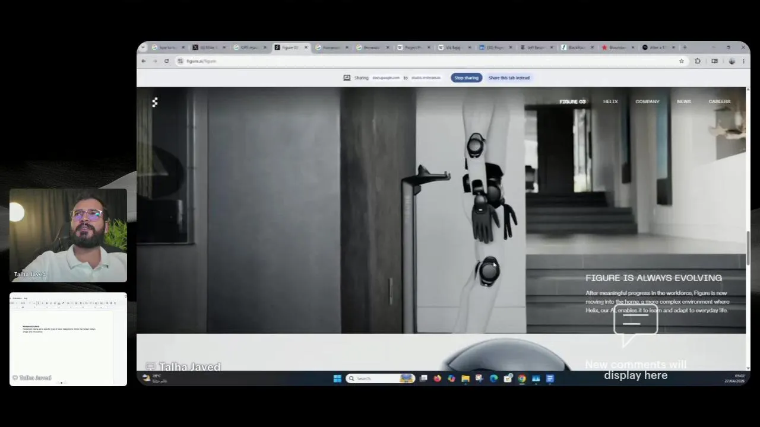Image resolution: width=760 pixels, height=427 pixels.
Task: Open the Windows Start menu
Action: pyautogui.click(x=337, y=378)
